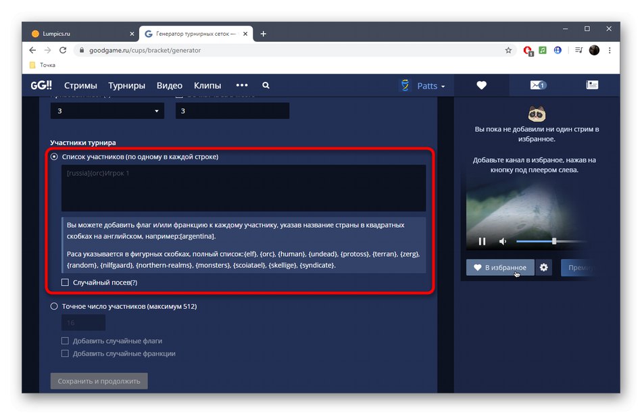
Task: Open the three-dots more menu in navbar
Action: point(242,85)
